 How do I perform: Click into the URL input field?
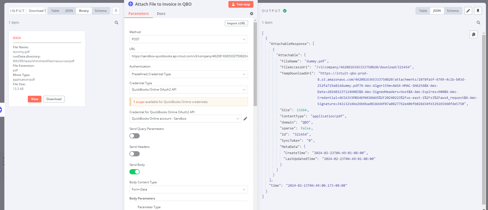189,56
